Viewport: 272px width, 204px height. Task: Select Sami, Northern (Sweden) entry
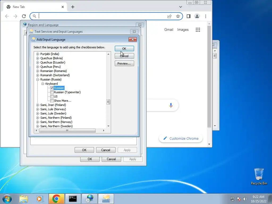point(56,126)
